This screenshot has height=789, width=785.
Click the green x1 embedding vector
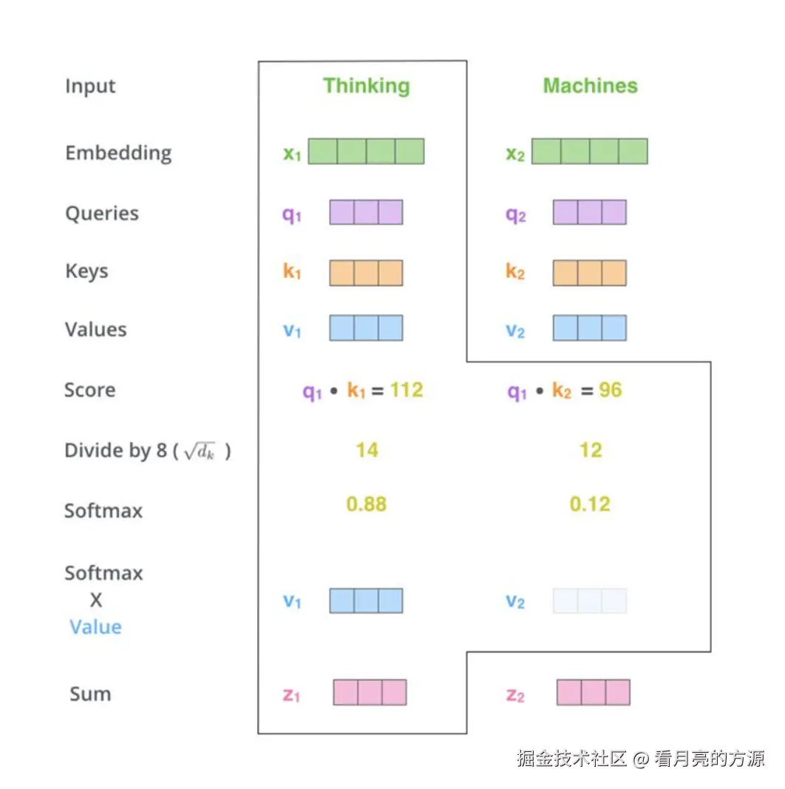[x=366, y=152]
